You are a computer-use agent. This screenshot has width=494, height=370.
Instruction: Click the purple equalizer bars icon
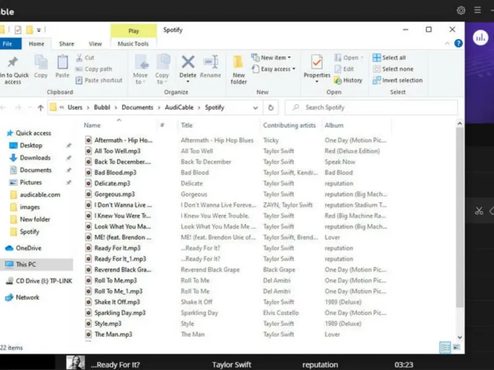coord(480,38)
